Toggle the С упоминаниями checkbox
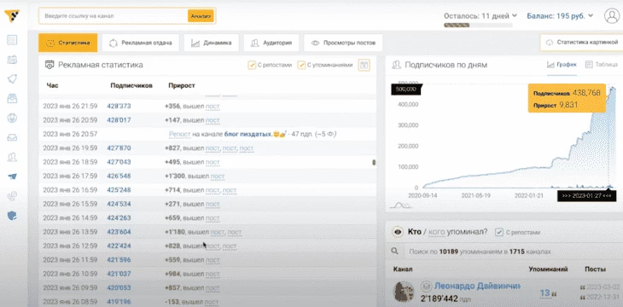The image size is (623, 307). (301, 65)
